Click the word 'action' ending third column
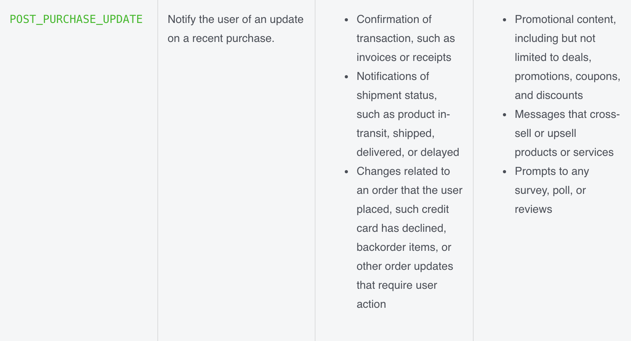The image size is (631, 341). tap(371, 304)
